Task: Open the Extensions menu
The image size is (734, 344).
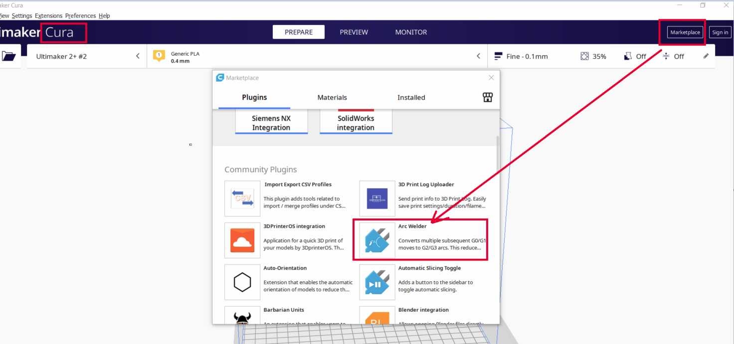Action: point(48,16)
